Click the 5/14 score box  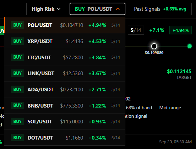click(x=136, y=30)
